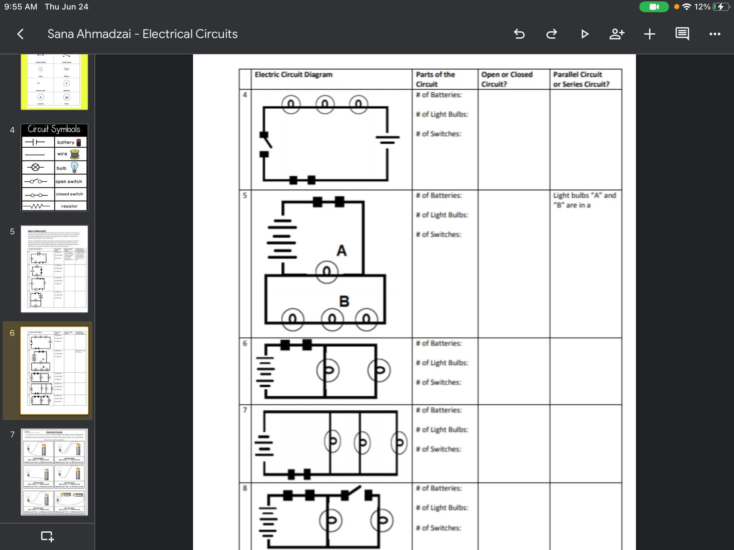The height and width of the screenshot is (550, 734).
Task: Tap the back arrow to exit presentation
Action: tap(20, 34)
